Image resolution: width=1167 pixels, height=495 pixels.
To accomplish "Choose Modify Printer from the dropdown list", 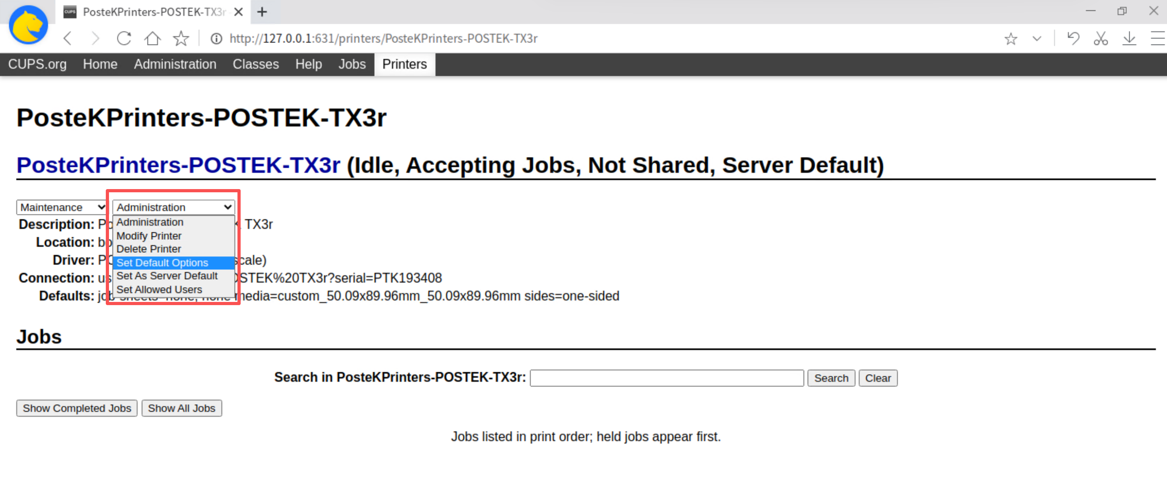I will (173, 236).
